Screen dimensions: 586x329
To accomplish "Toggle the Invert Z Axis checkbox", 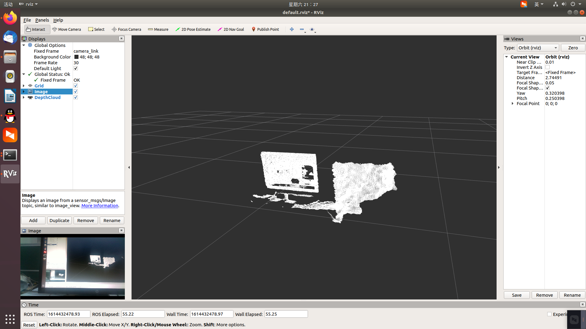I will pos(548,67).
